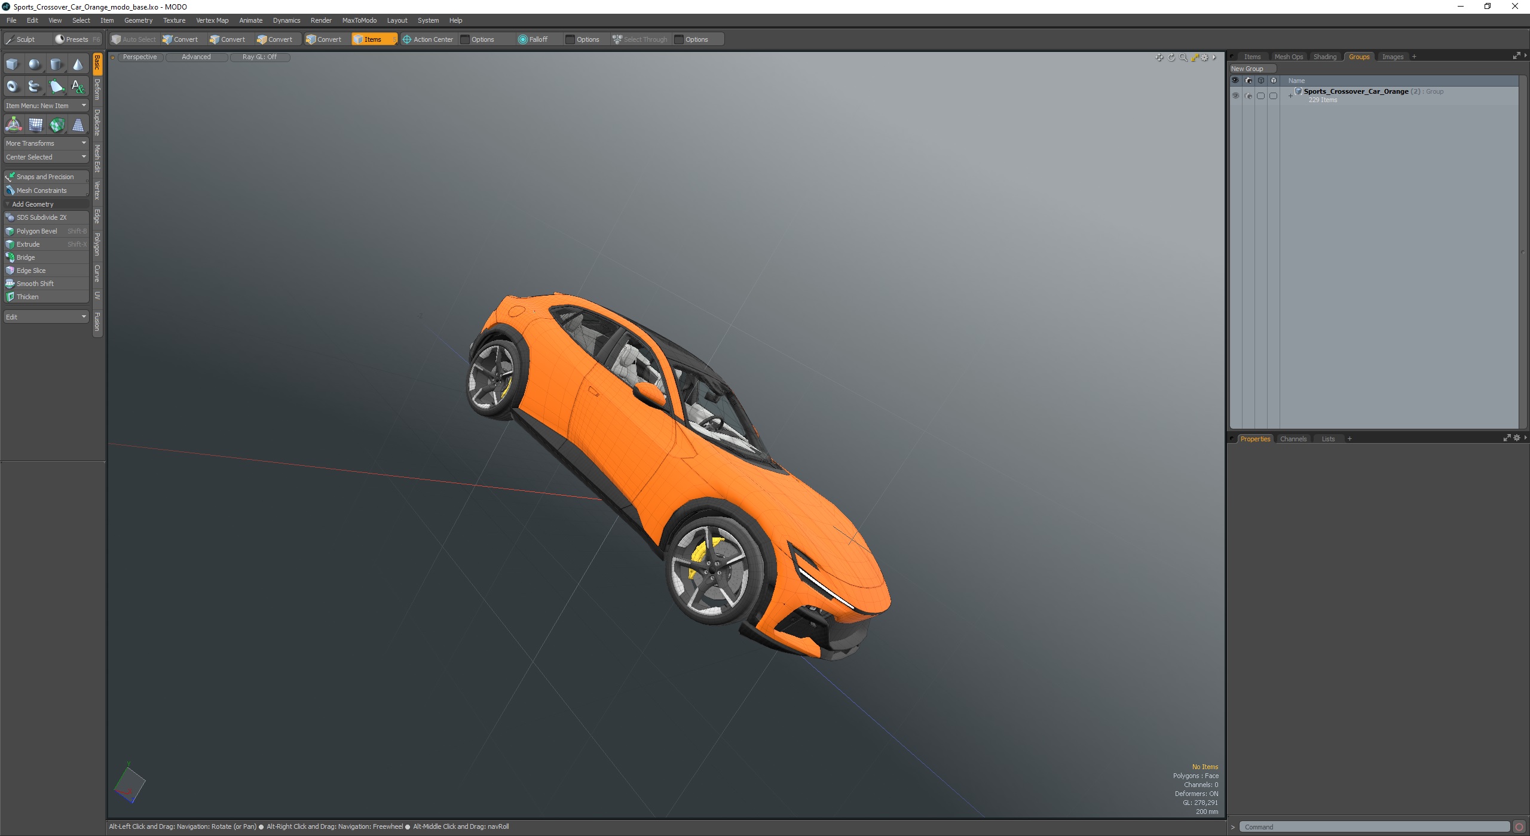Activate the Soft Move mesh icon
The width and height of the screenshot is (1530, 836).
pyautogui.click(x=35, y=125)
